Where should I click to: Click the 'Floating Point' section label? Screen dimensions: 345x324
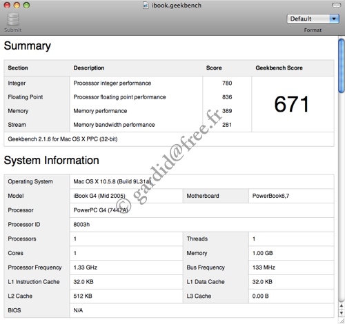26,97
